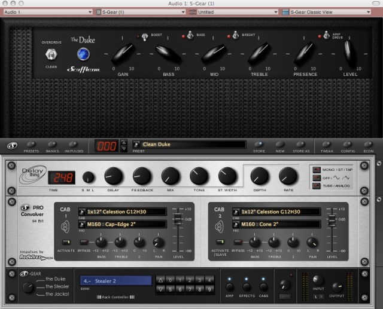Click the delay Tone knob
This screenshot has width=383, height=309.
199,176
